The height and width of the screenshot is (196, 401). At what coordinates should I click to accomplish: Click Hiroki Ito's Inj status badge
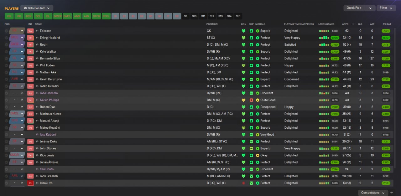point(30,183)
